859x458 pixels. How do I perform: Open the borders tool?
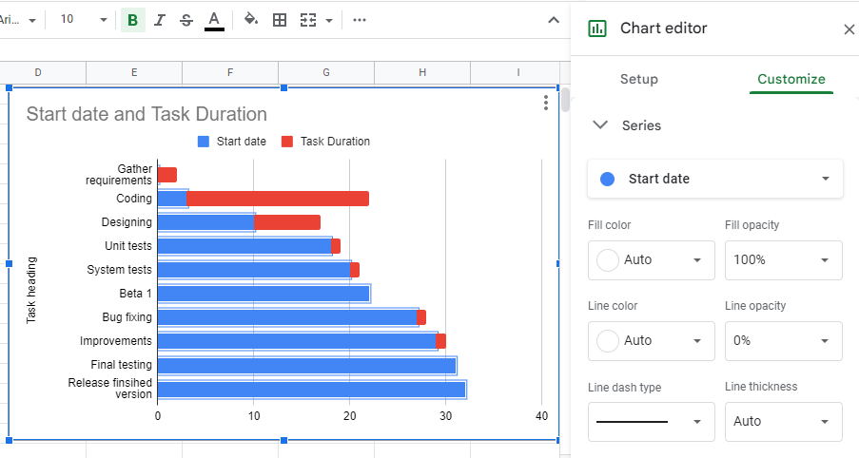tap(280, 20)
